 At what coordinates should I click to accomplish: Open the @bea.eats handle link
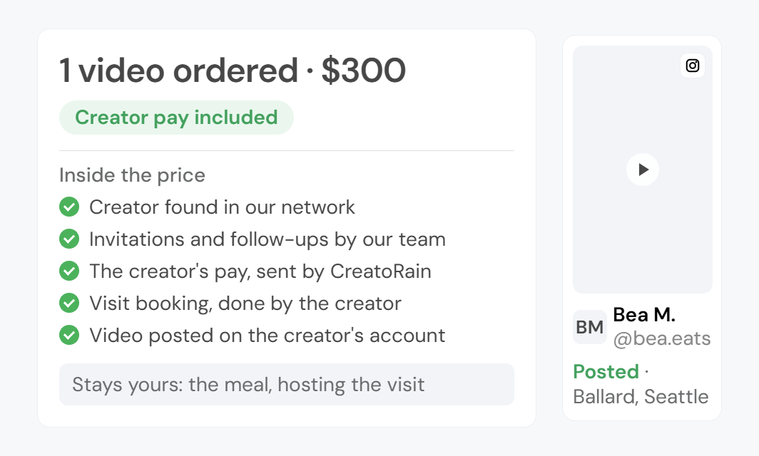pos(662,338)
